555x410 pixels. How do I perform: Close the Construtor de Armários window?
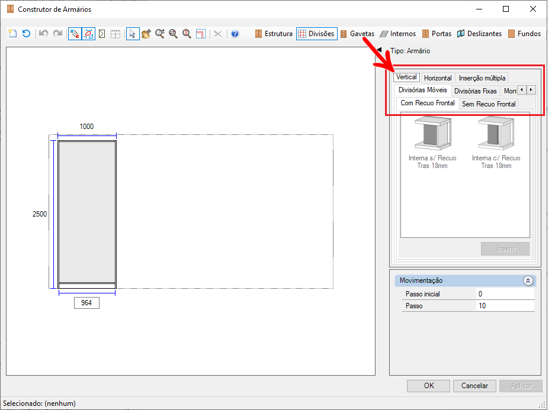pos(532,9)
